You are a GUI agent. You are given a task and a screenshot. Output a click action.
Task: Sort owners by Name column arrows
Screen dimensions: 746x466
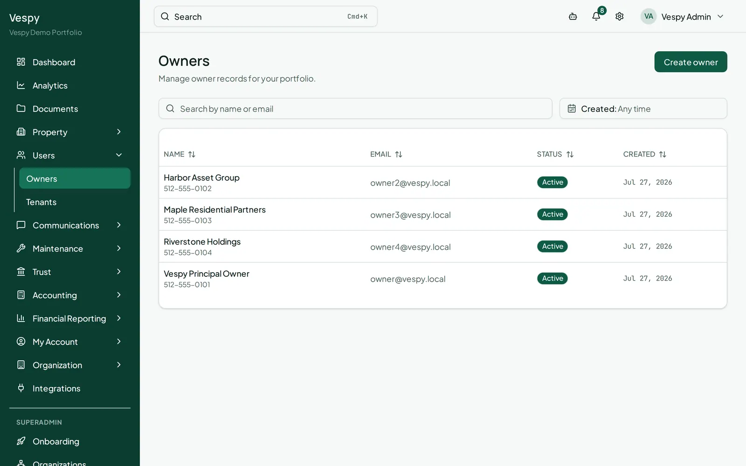click(x=192, y=154)
